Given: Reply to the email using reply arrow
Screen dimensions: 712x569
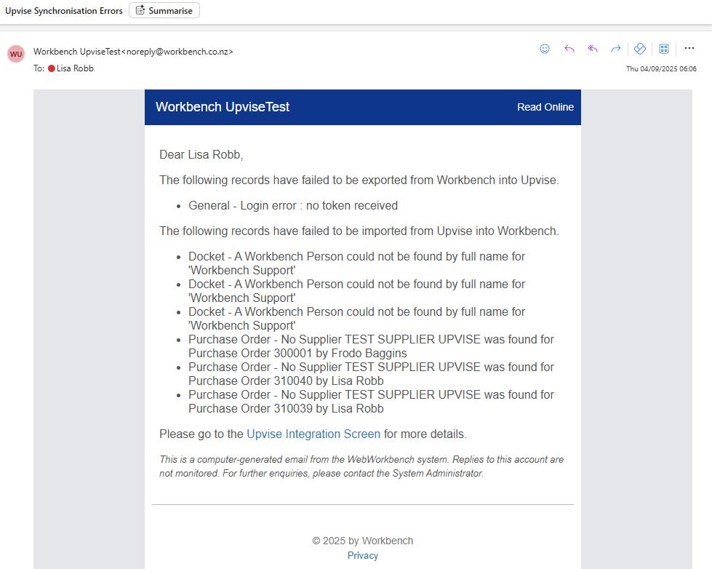Looking at the screenshot, I should click(569, 49).
